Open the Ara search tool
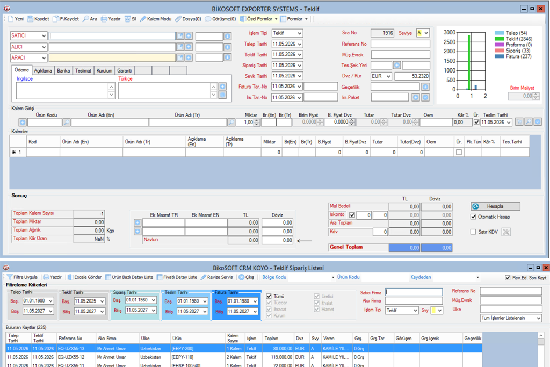 85,19
